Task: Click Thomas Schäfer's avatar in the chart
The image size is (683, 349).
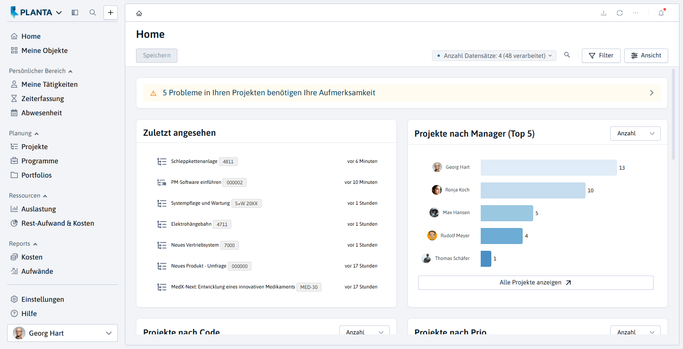Action: pos(427,258)
